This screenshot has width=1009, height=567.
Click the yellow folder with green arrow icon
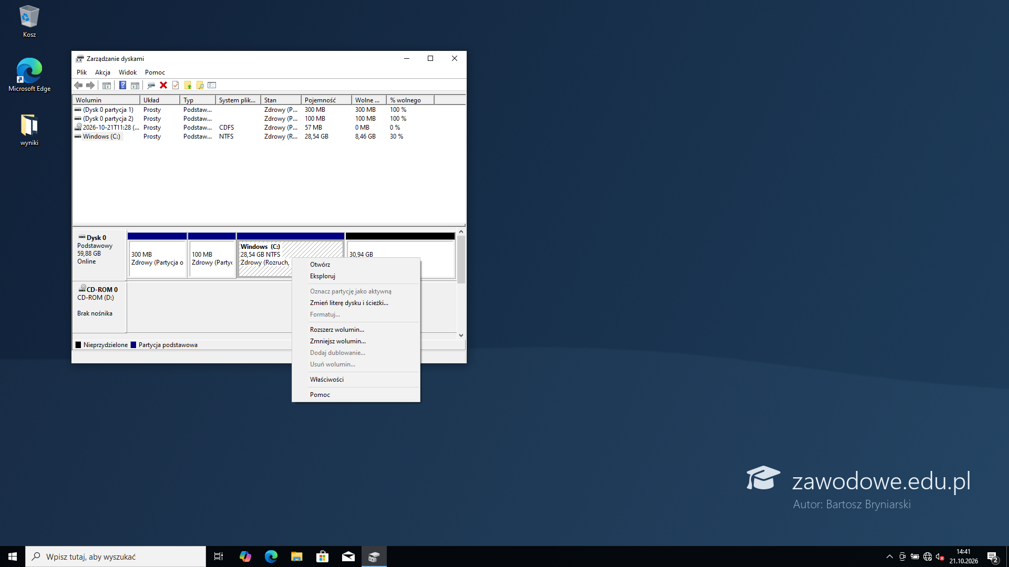(188, 85)
